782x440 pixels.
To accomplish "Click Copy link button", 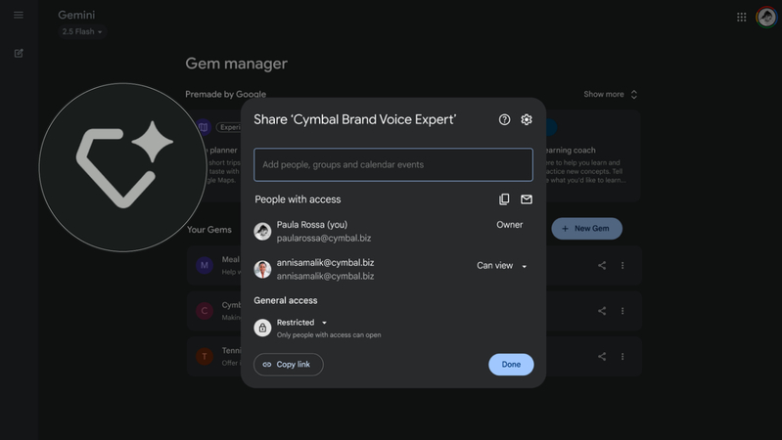I will (x=289, y=365).
